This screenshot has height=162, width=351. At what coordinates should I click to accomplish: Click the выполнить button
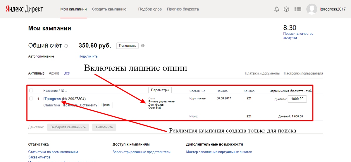coord(104,127)
